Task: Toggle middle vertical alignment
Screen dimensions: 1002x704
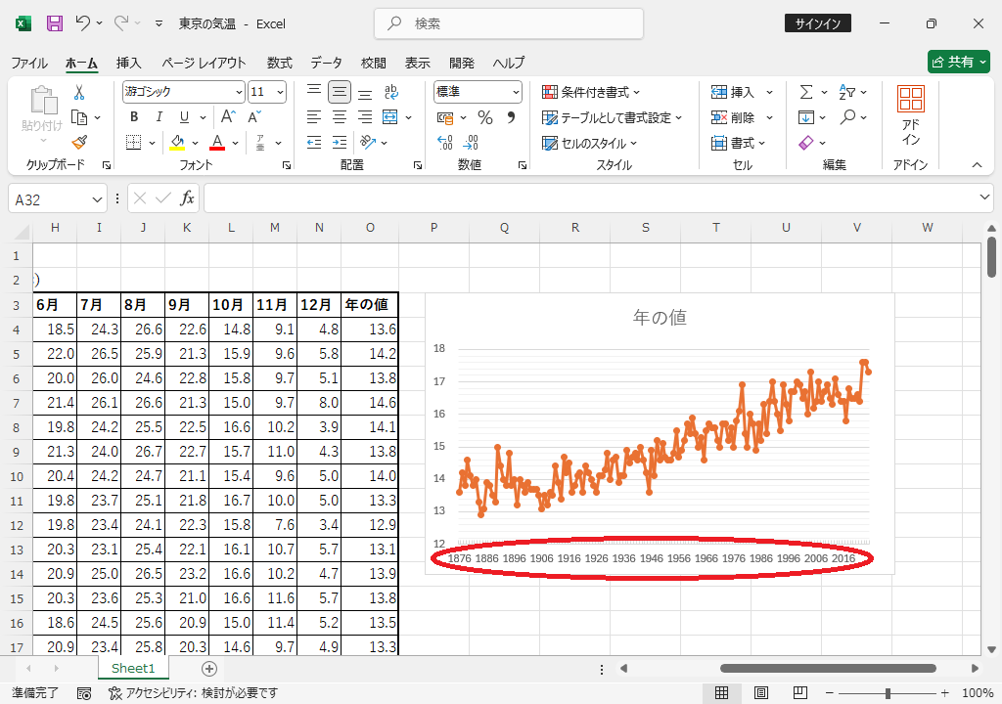Action: click(x=340, y=92)
